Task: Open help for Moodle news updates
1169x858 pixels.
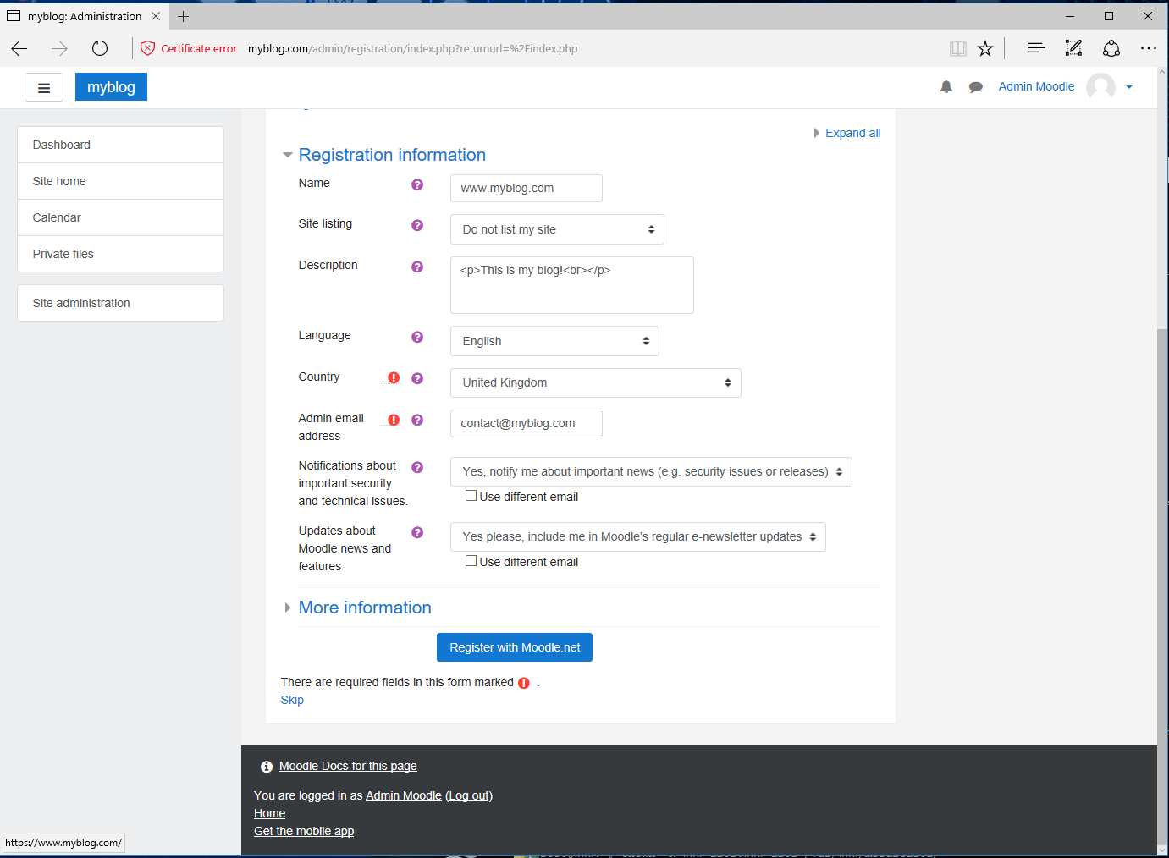Action: click(417, 532)
